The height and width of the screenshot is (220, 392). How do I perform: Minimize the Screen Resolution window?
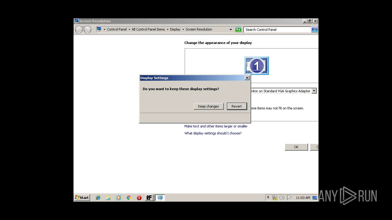(x=305, y=21)
